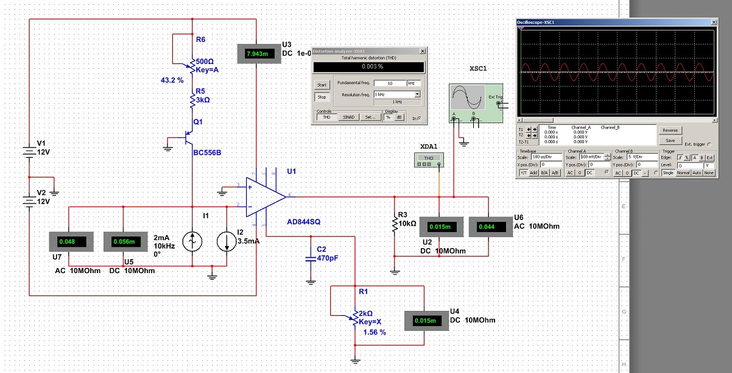Viewport: 732px width, 373px height.
Task: Switch timebase to Y/T mode
Action: (x=524, y=172)
